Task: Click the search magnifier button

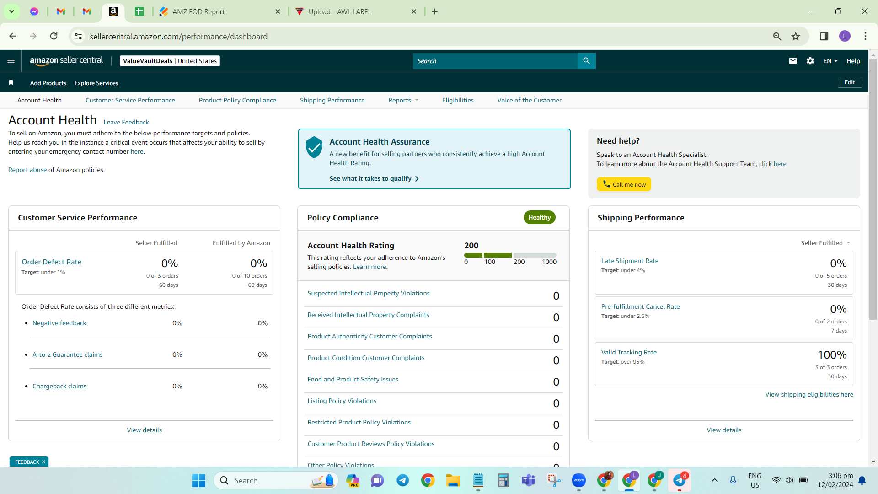Action: pyautogui.click(x=586, y=61)
